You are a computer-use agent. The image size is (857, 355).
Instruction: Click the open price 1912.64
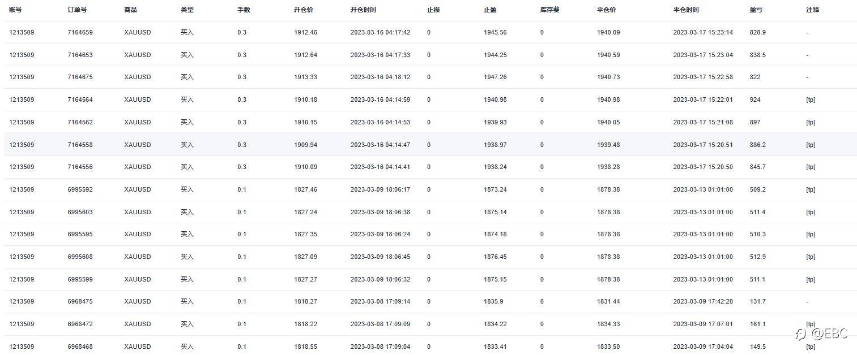(x=305, y=55)
